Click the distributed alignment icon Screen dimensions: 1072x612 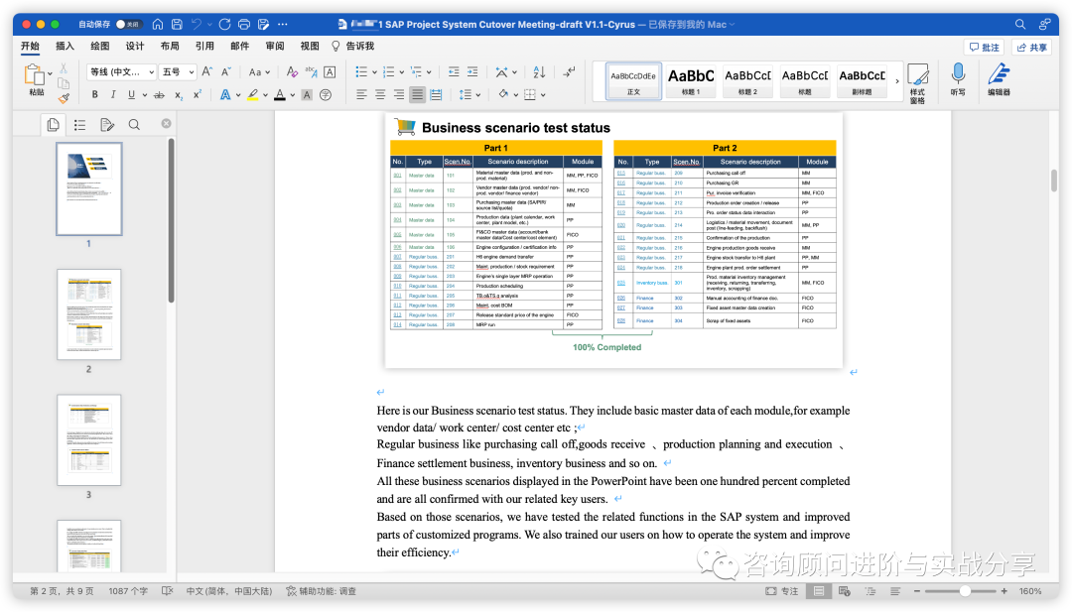point(436,95)
